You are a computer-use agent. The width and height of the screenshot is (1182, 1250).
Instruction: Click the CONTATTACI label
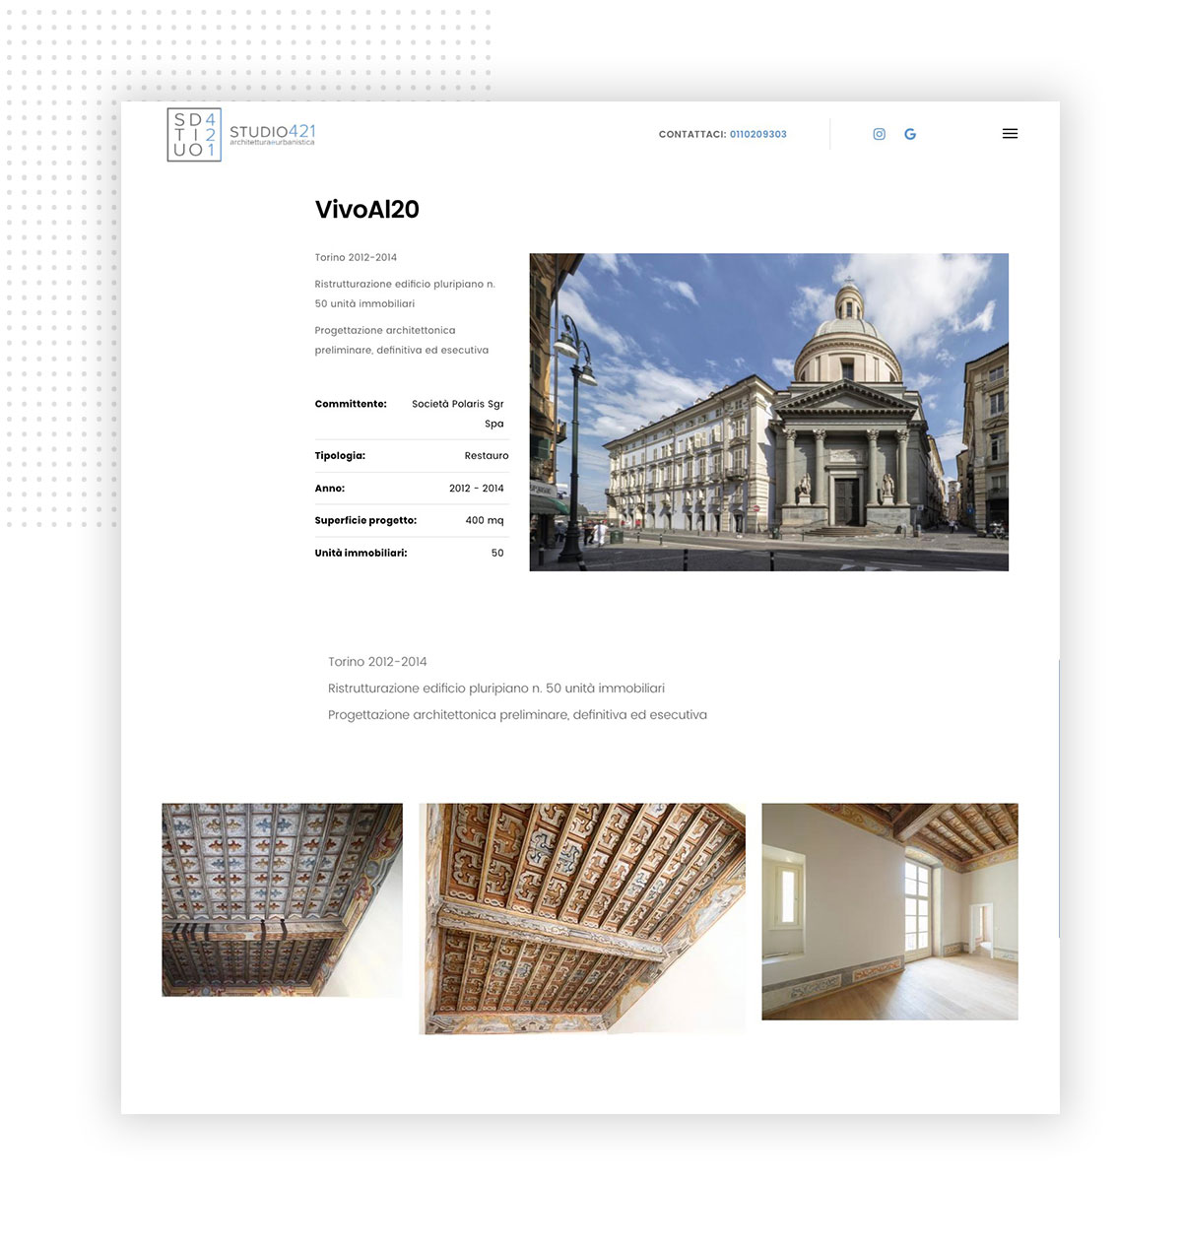[x=692, y=134]
